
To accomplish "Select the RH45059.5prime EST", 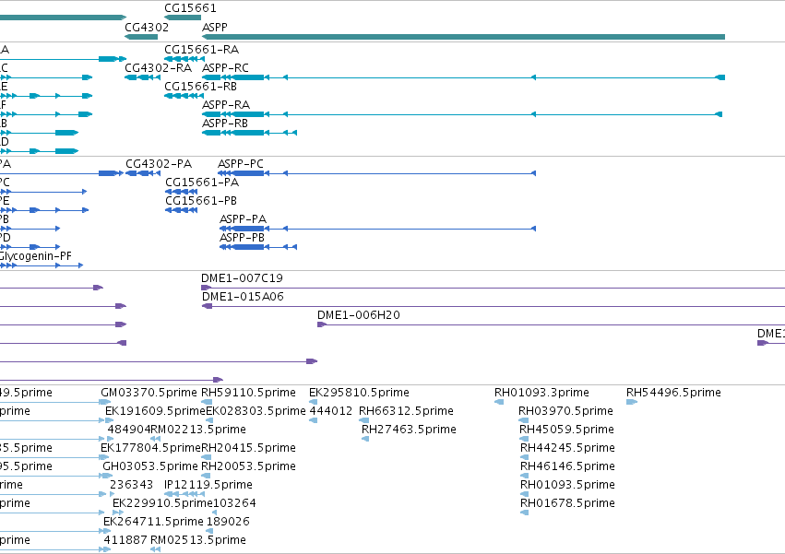I will pyautogui.click(x=524, y=439).
